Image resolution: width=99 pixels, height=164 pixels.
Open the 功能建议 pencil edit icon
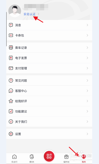pyautogui.click(x=11, y=111)
